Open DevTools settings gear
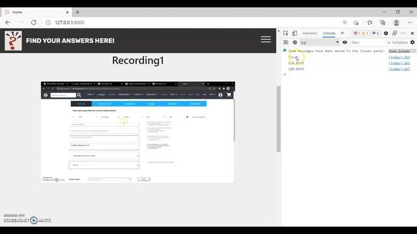Image resolution: width=417 pixels, height=234 pixels. 386,33
